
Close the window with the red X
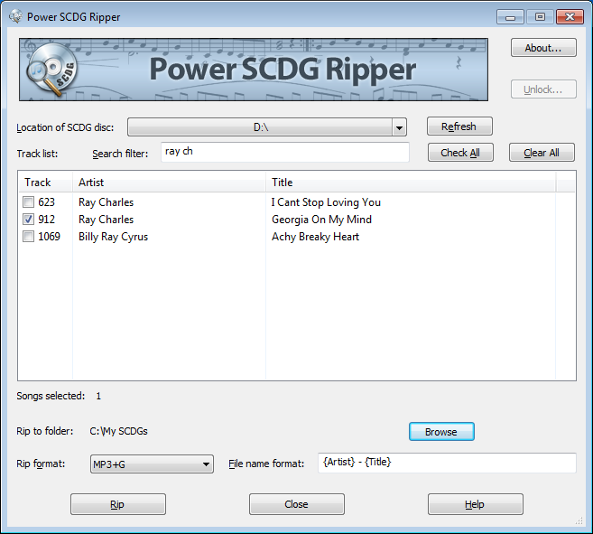point(570,17)
